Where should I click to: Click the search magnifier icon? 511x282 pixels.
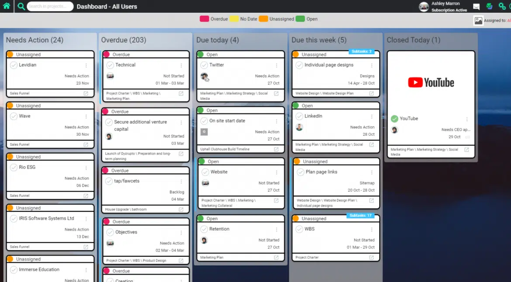tap(21, 7)
